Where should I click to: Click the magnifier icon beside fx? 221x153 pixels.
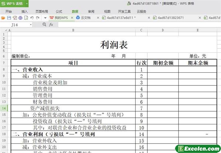tap(45, 25)
